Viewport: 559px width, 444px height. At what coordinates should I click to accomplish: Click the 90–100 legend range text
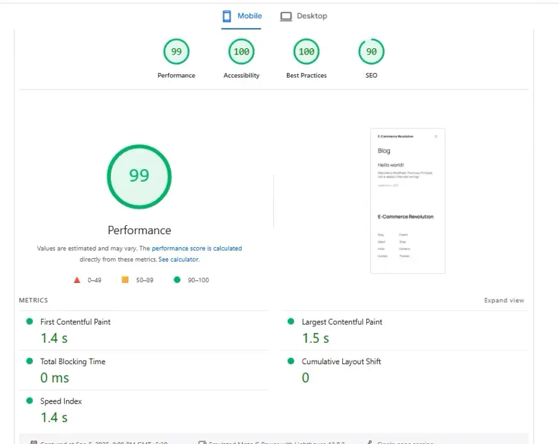click(198, 280)
